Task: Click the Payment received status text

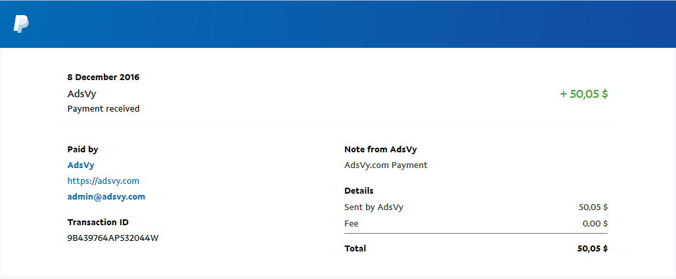Action: (x=104, y=109)
